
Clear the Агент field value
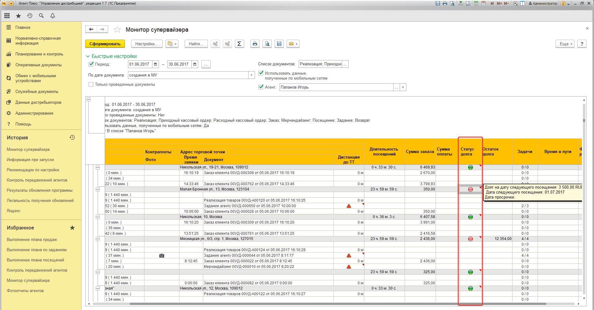tap(403, 87)
